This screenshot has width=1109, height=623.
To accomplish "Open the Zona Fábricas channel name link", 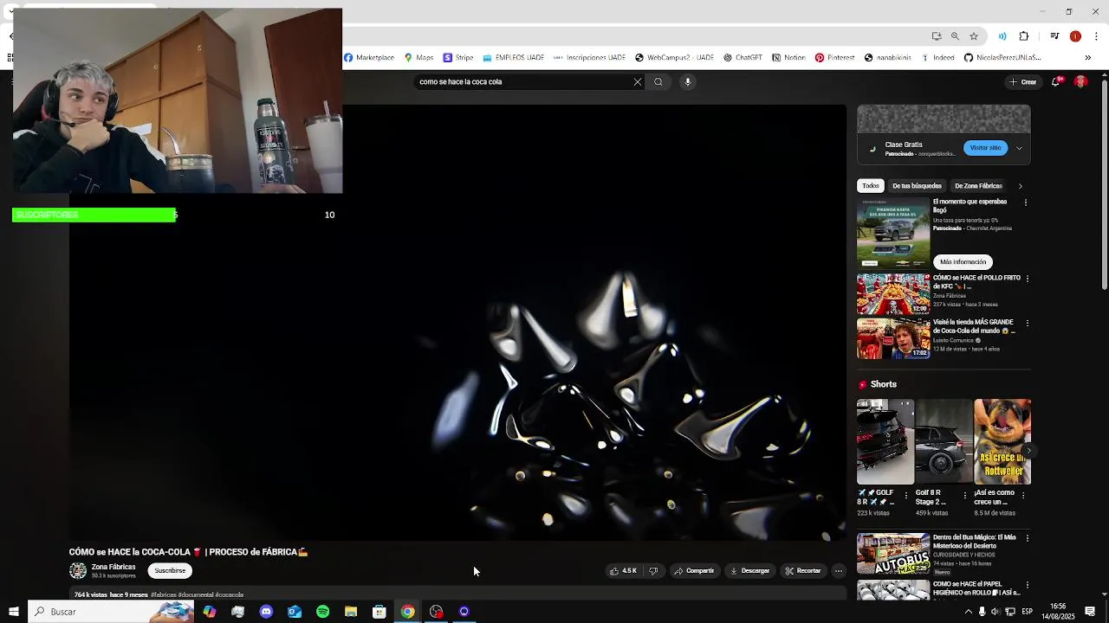I will (x=113, y=567).
